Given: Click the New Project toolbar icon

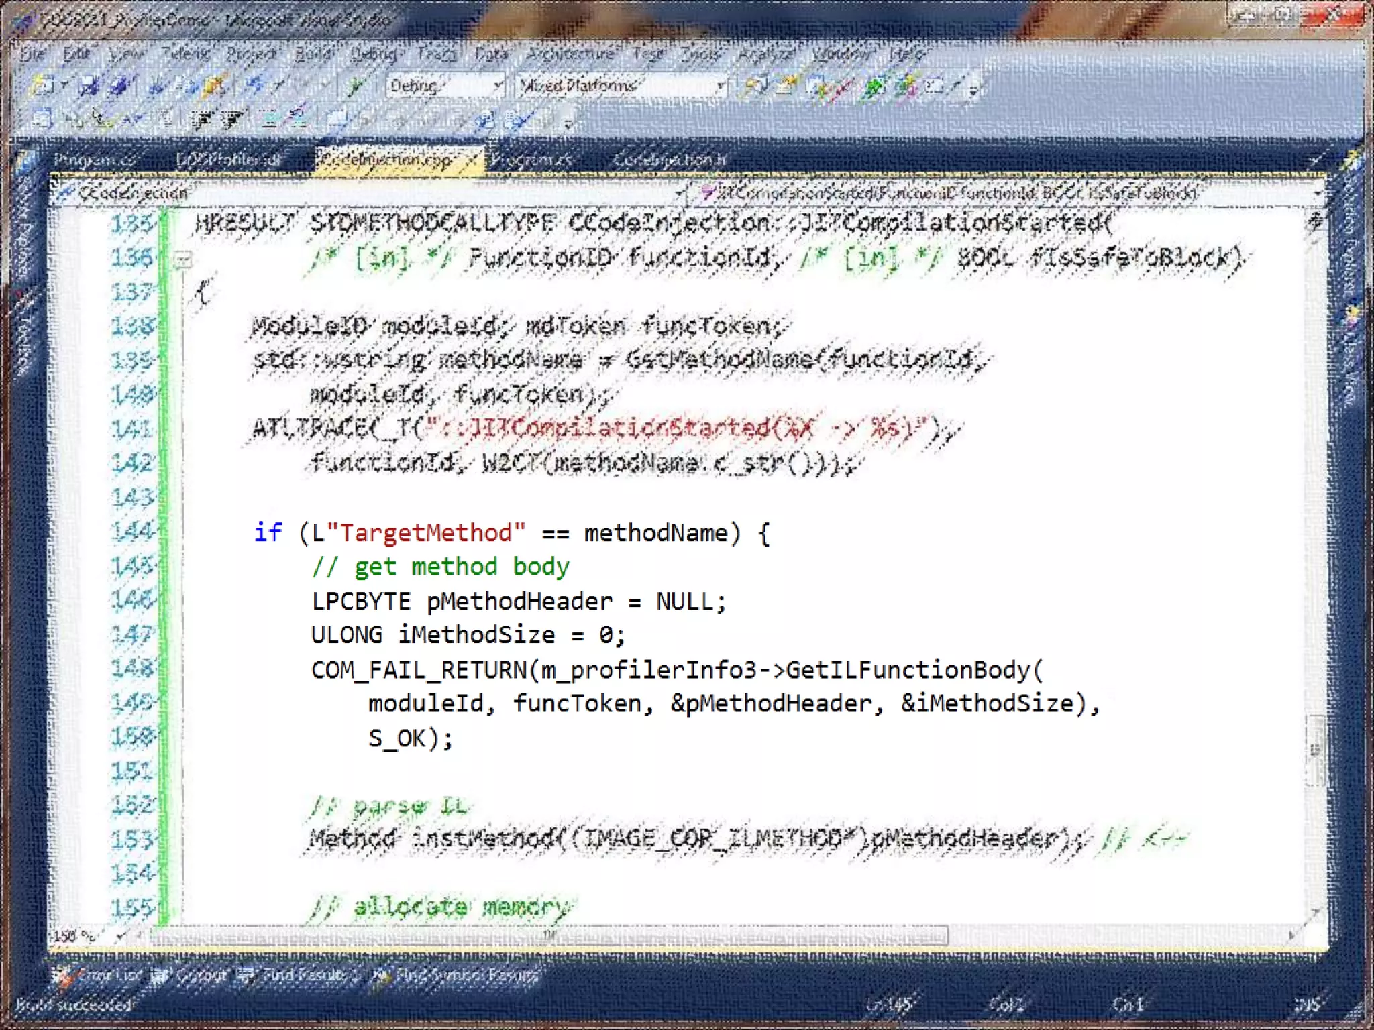Looking at the screenshot, I should [42, 85].
